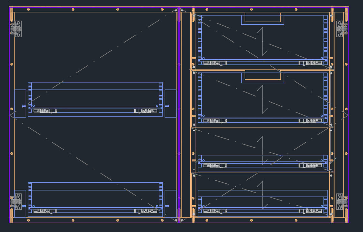
Task: Pick the left slide bracket of lower-left drawer
Action: click(45, 211)
